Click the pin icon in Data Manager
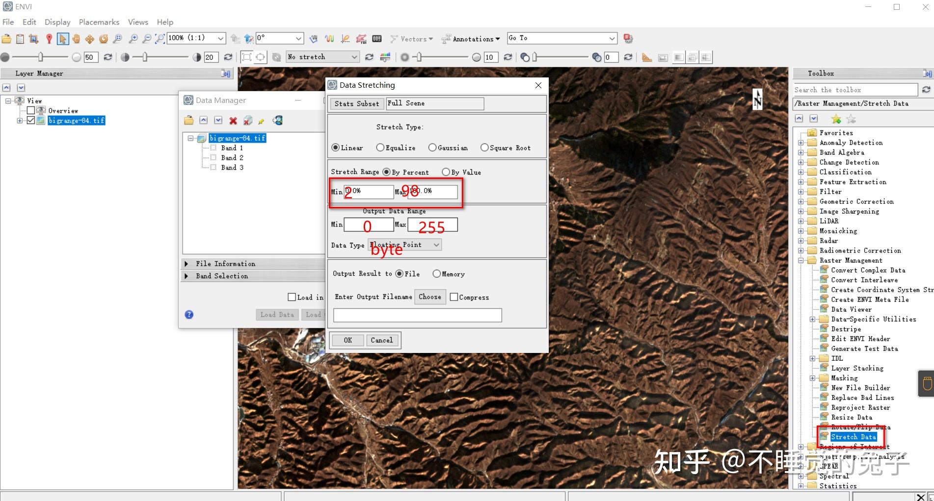The height and width of the screenshot is (501, 934). pos(262,121)
